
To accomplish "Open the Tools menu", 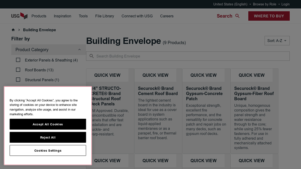I will point(83,16).
